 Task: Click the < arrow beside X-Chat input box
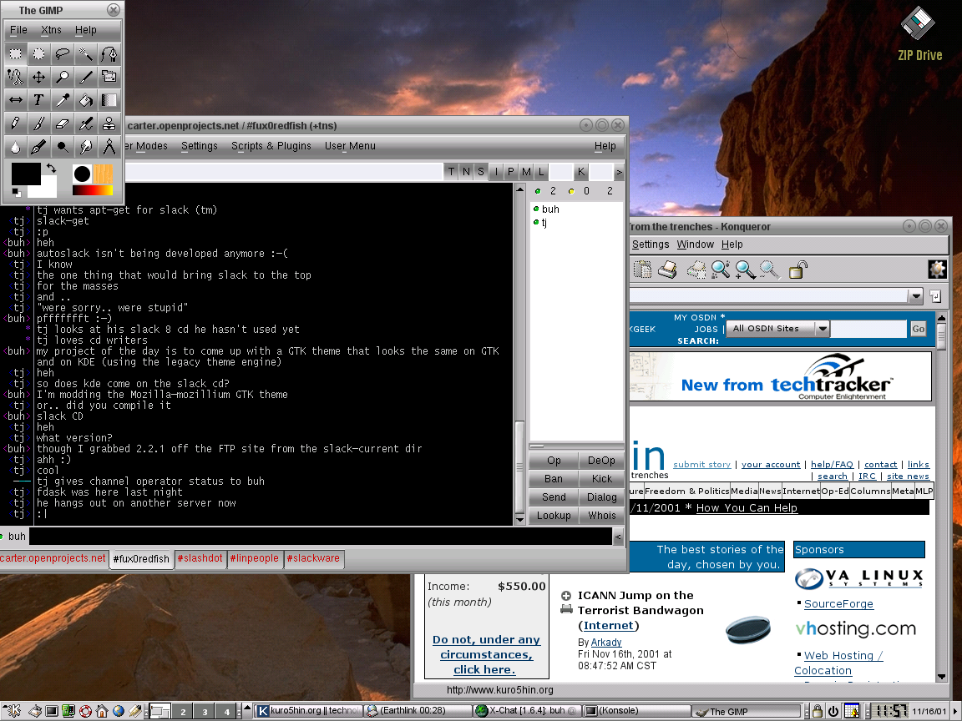[618, 537]
